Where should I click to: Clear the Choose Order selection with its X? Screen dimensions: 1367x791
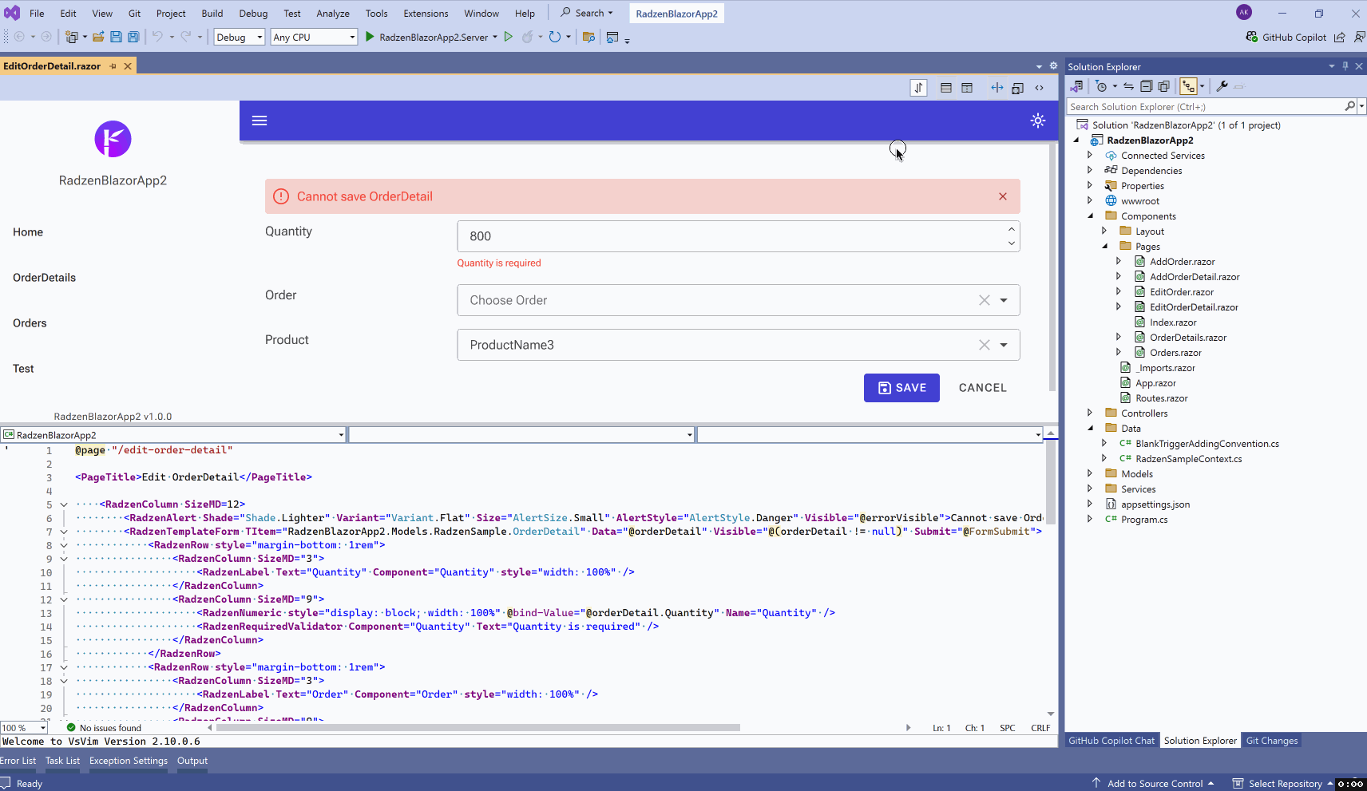point(985,300)
